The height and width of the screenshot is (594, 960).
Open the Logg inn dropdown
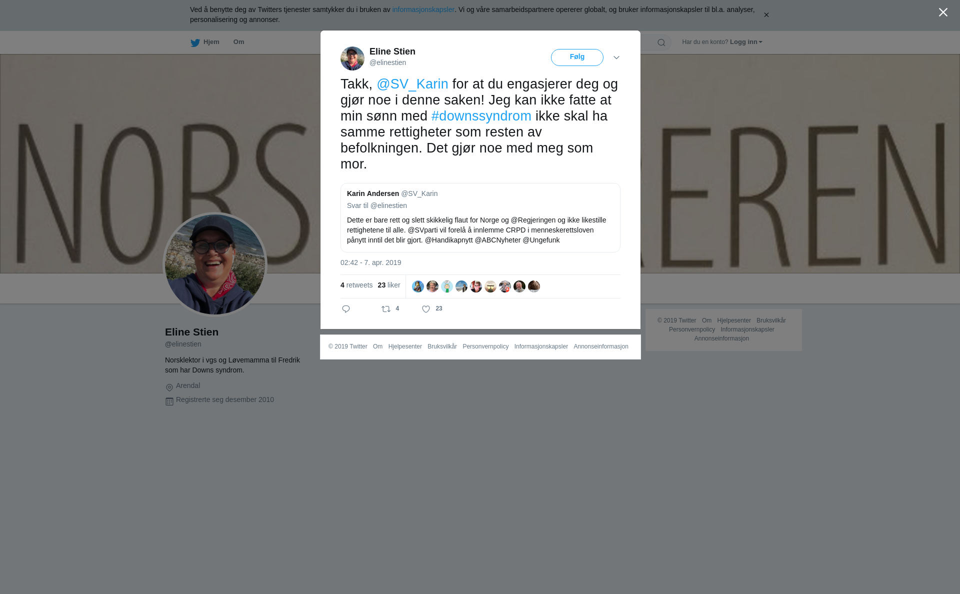pos(746,42)
